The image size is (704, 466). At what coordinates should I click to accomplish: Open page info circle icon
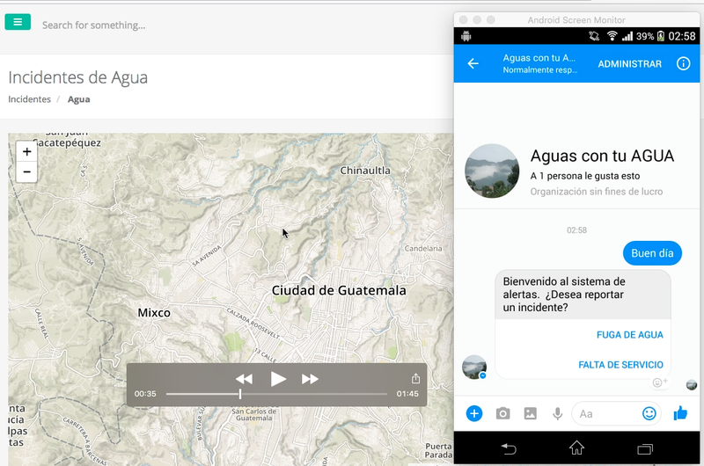[683, 63]
